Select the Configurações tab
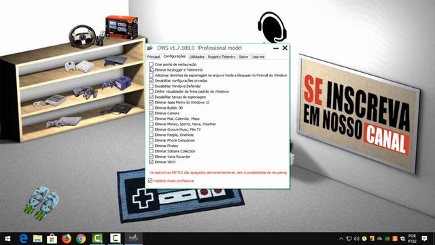 click(x=175, y=56)
